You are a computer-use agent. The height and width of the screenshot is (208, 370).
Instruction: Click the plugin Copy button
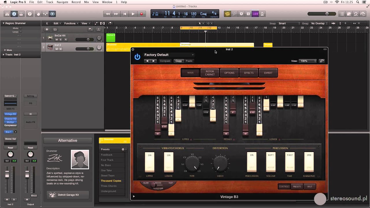179,61
